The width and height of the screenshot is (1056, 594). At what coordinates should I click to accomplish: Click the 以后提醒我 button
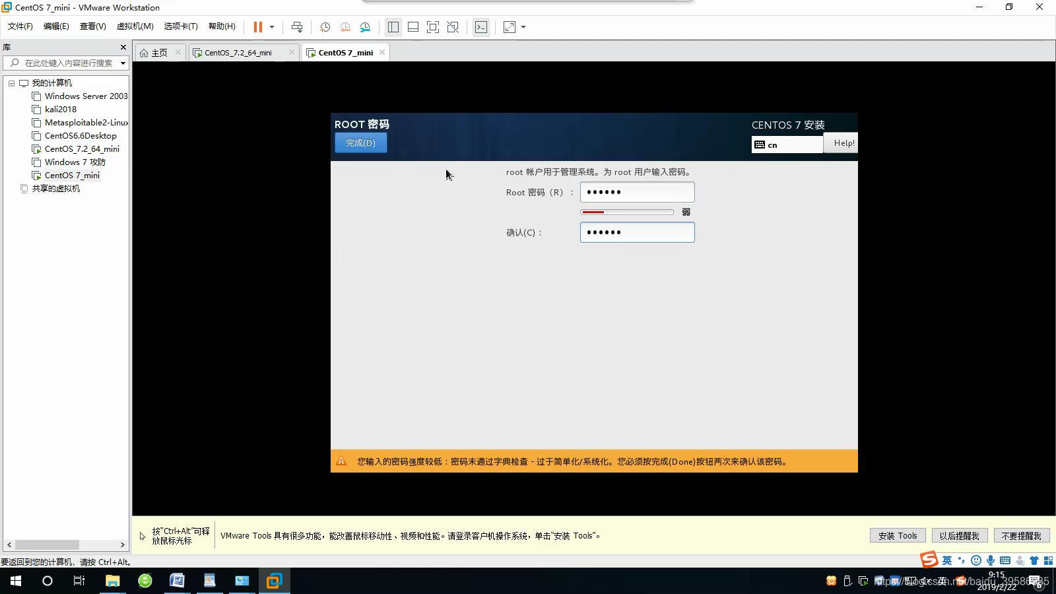click(x=959, y=536)
